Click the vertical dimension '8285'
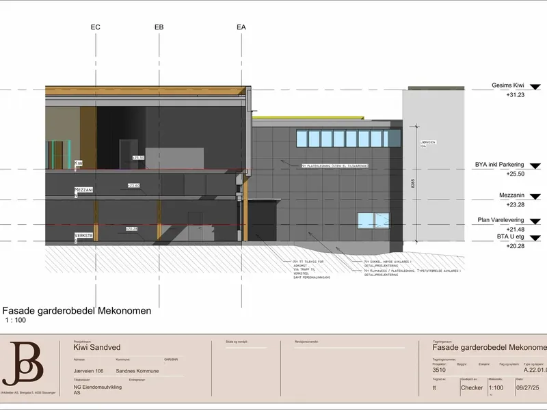This screenshot has width=547, height=410. (x=413, y=183)
